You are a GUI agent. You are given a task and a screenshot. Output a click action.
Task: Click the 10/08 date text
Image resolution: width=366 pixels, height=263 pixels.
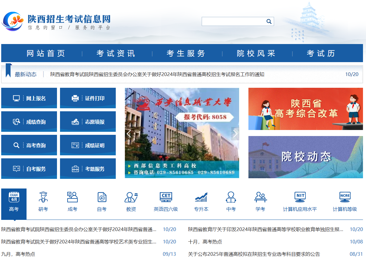[356, 242]
